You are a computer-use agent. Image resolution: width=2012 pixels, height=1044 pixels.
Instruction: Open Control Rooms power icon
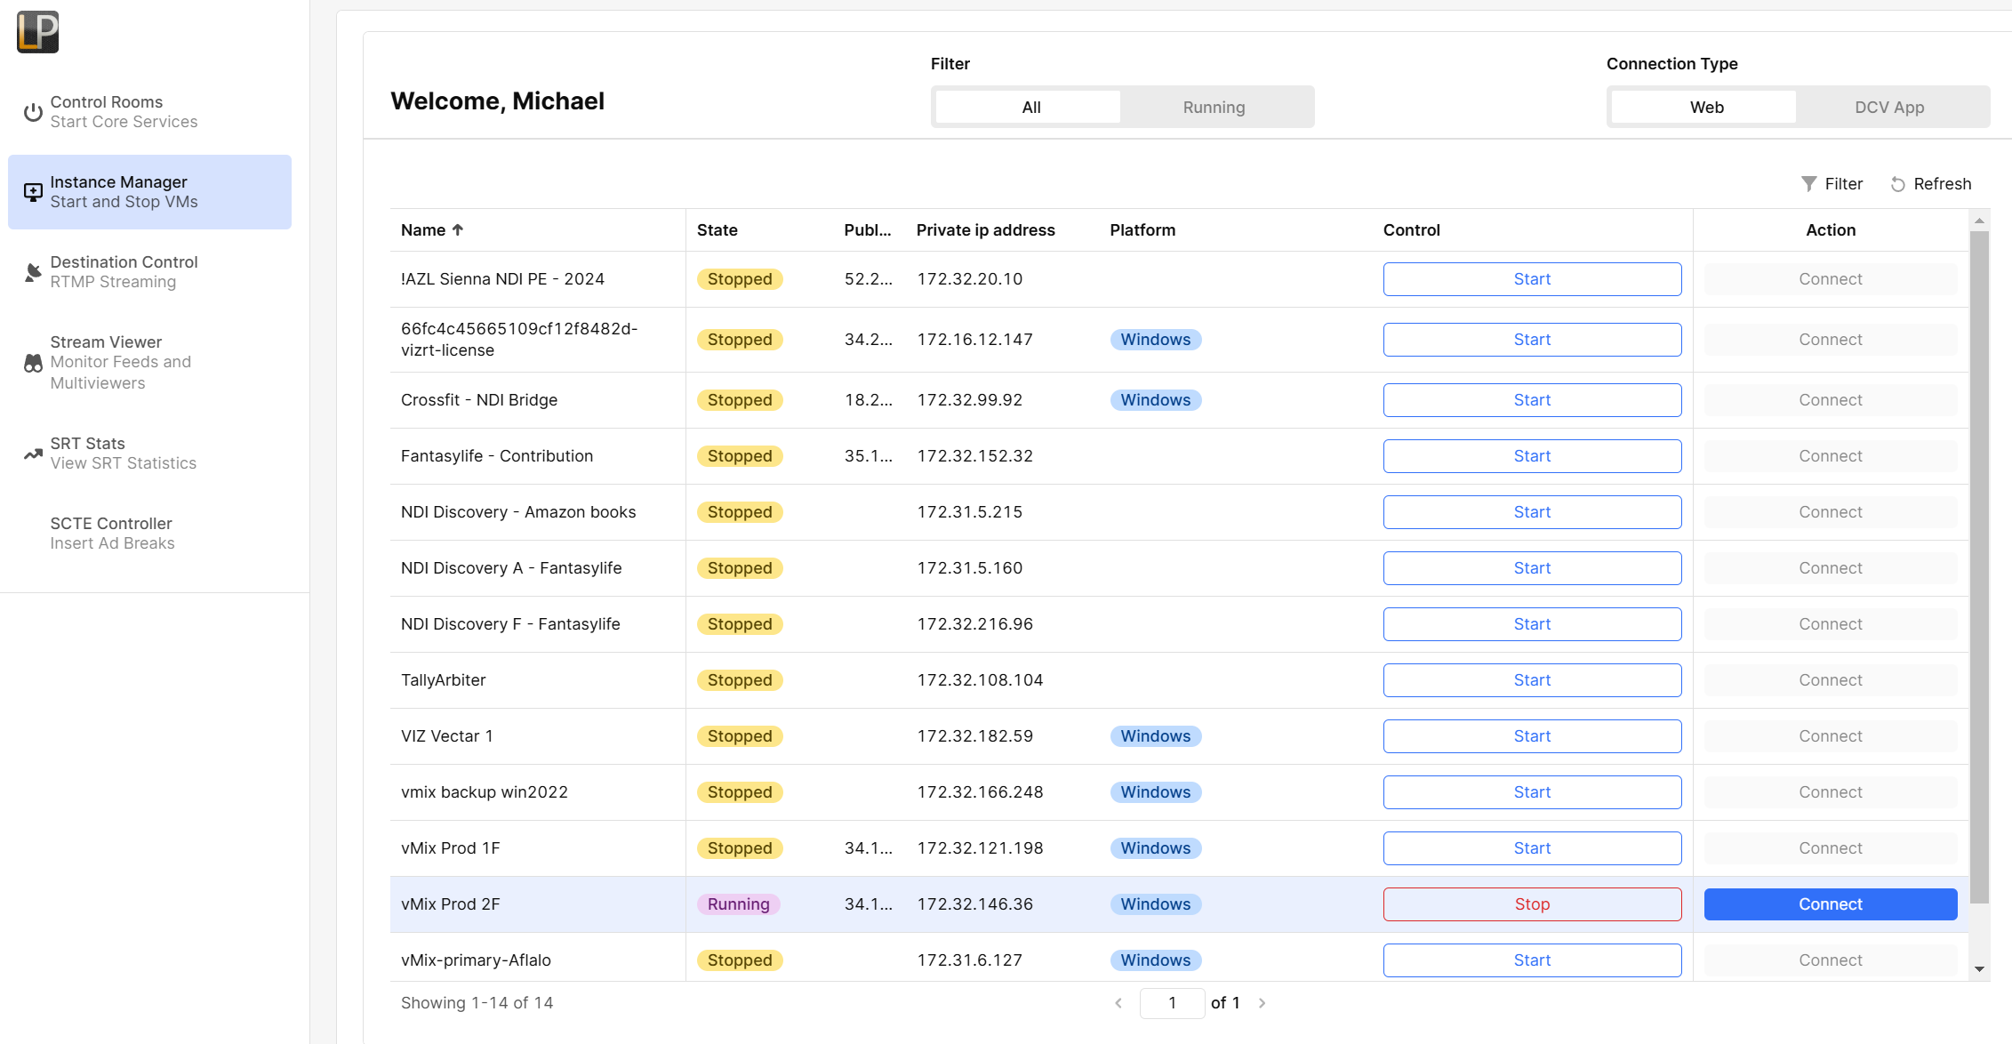pyautogui.click(x=33, y=112)
